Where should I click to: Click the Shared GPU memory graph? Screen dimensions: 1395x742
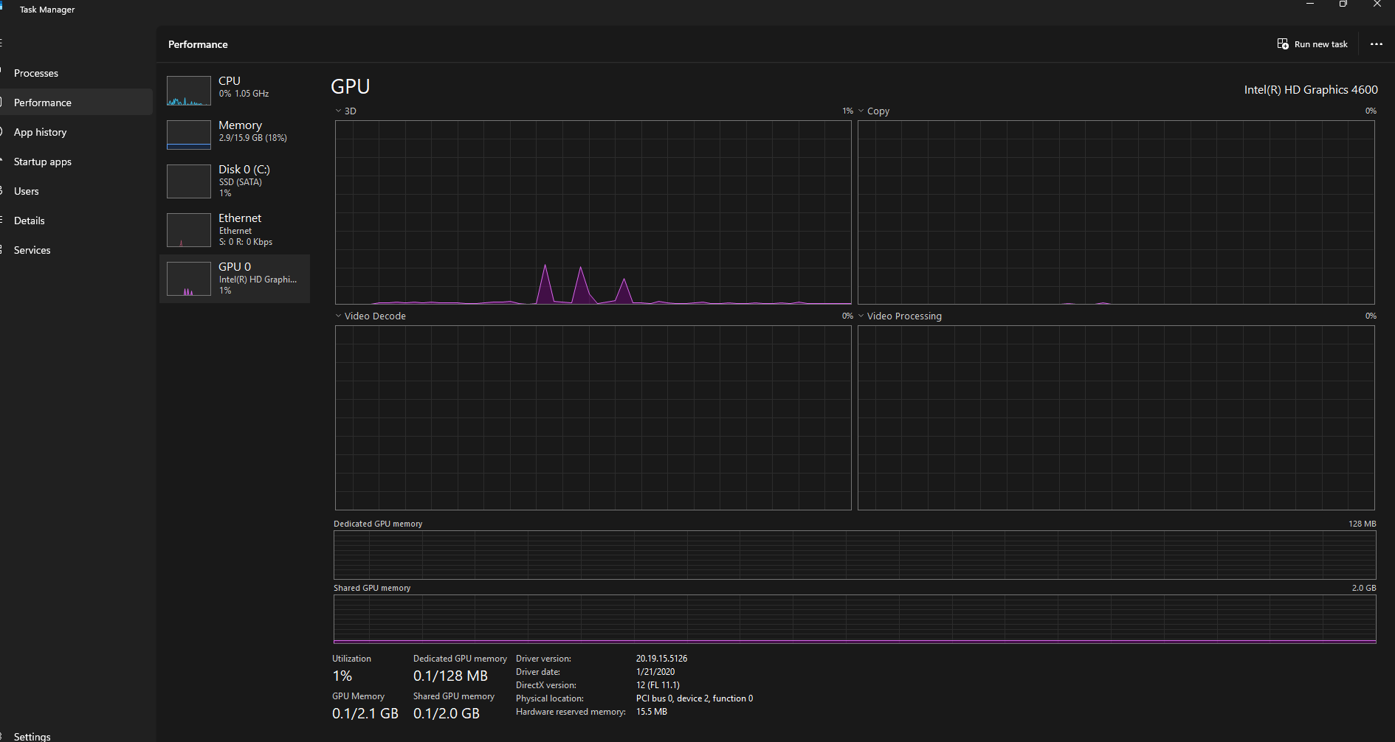[x=854, y=619]
